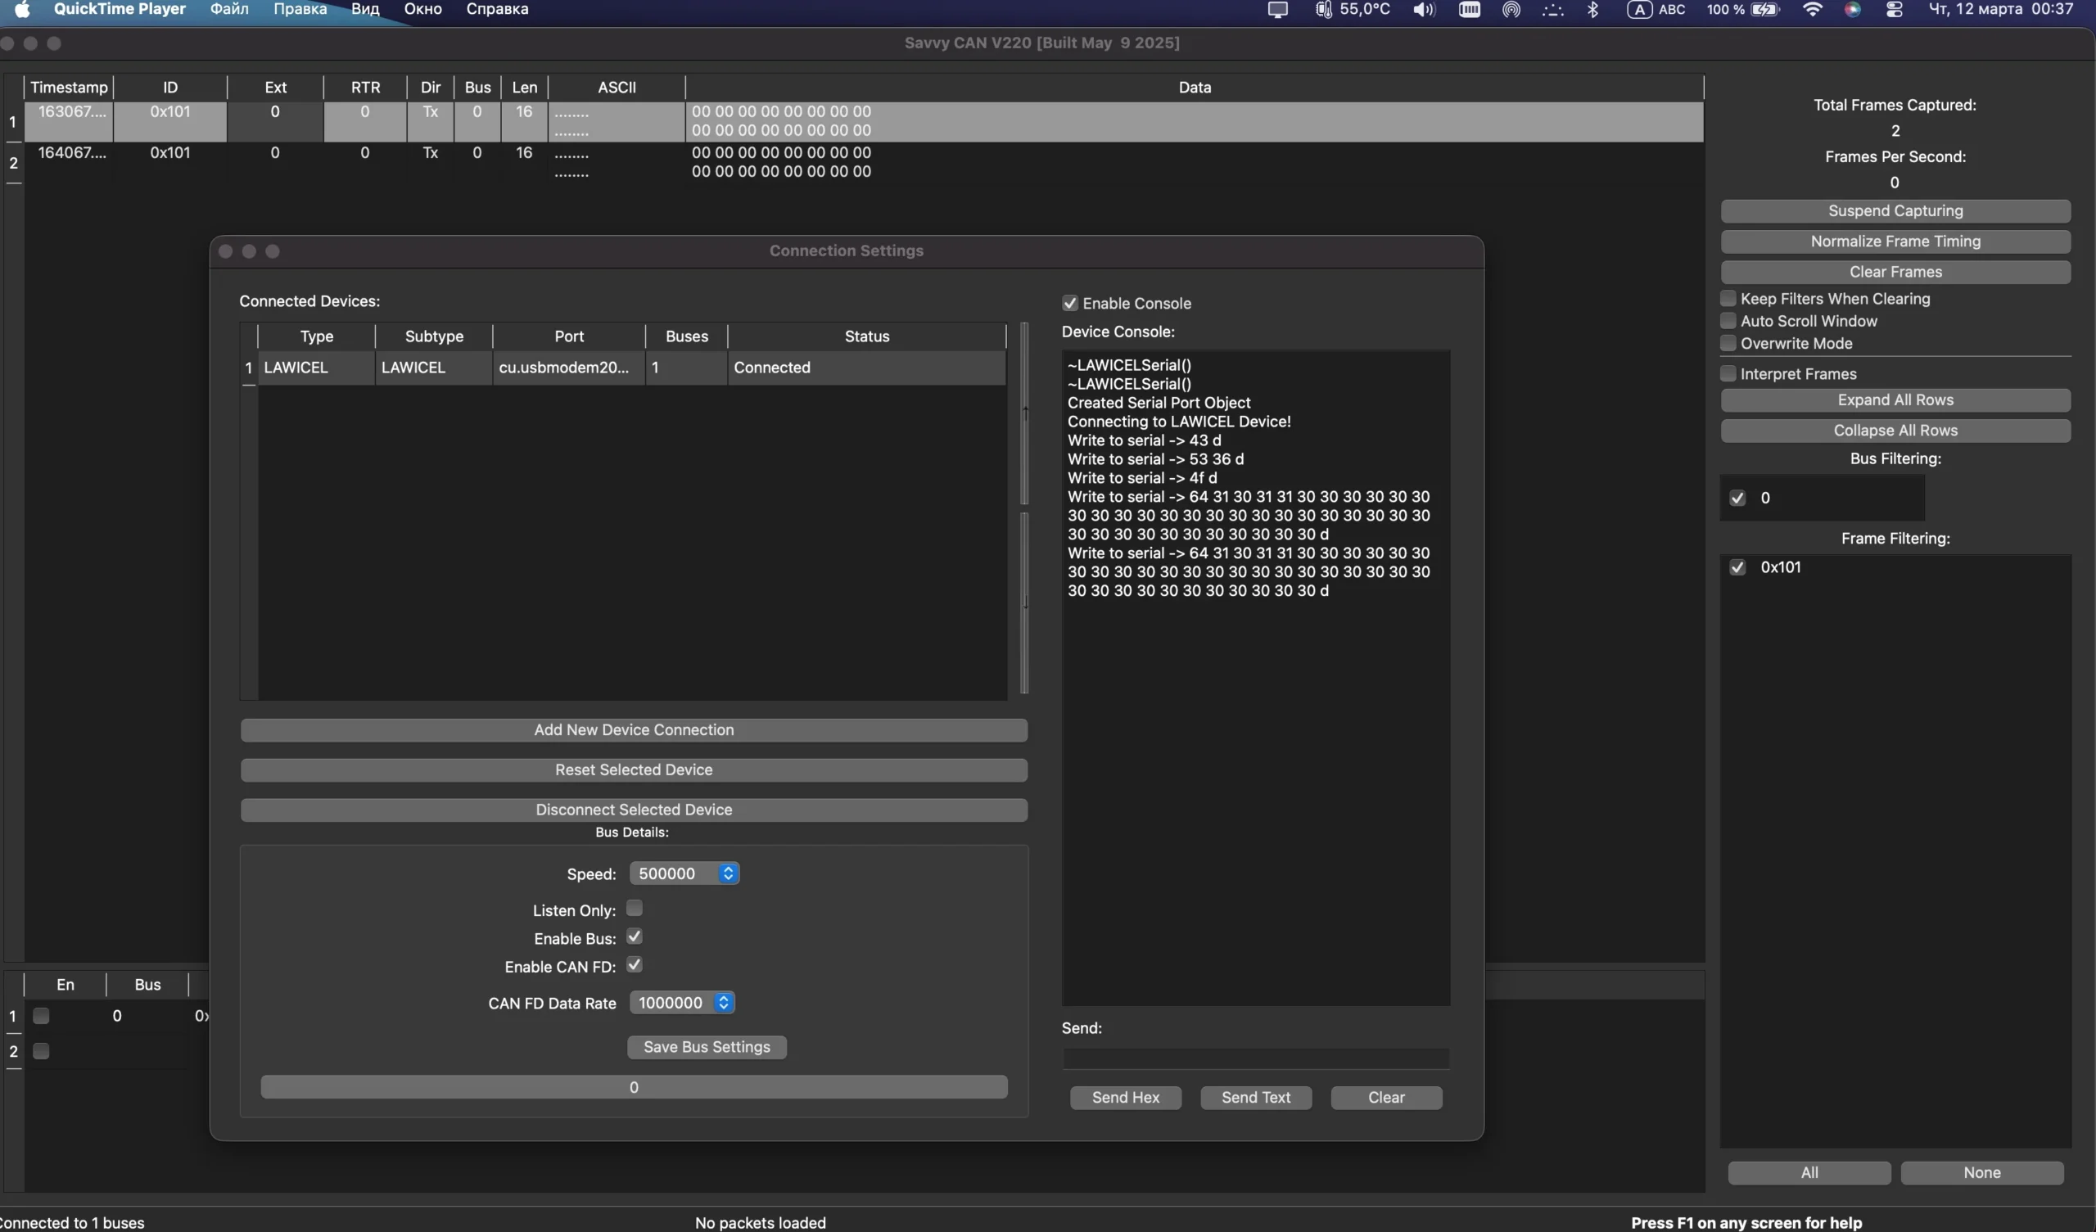The height and width of the screenshot is (1232, 2096).
Task: Open CAN FD Data Rate dropdown
Action: tap(681, 1003)
